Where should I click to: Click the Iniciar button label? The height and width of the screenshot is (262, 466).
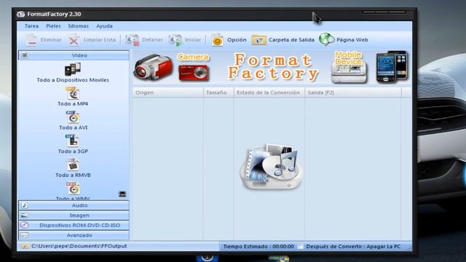(x=193, y=40)
